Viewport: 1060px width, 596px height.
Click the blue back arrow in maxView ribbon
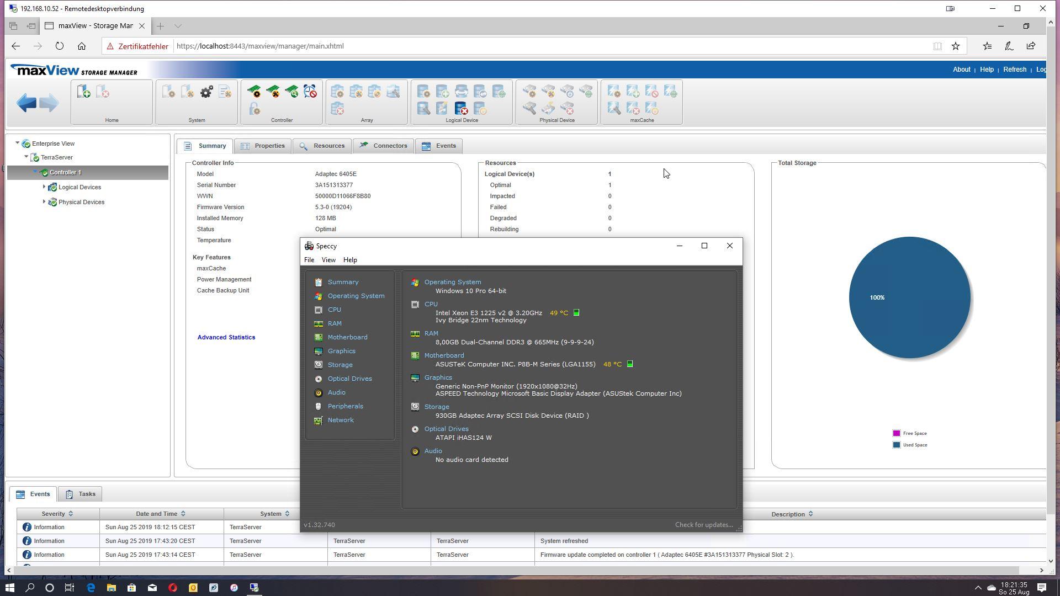click(26, 103)
